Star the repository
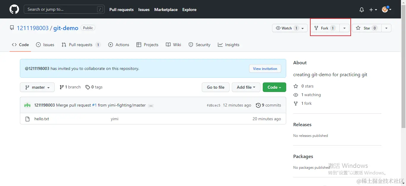406x186 pixels. click(367, 28)
